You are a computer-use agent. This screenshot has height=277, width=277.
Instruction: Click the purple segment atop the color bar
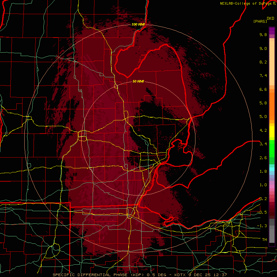tap(272, 31)
